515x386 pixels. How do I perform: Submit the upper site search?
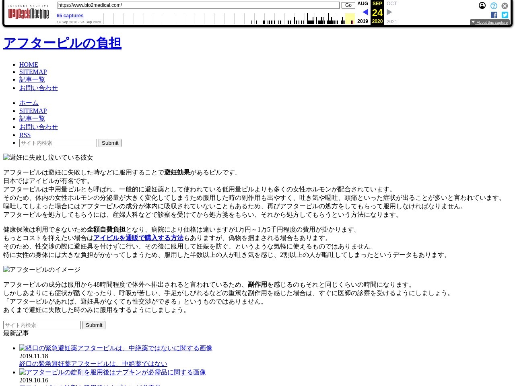point(110,143)
